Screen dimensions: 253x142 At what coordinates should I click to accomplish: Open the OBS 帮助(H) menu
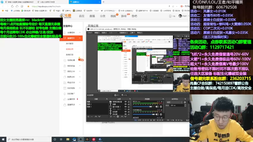140,33
